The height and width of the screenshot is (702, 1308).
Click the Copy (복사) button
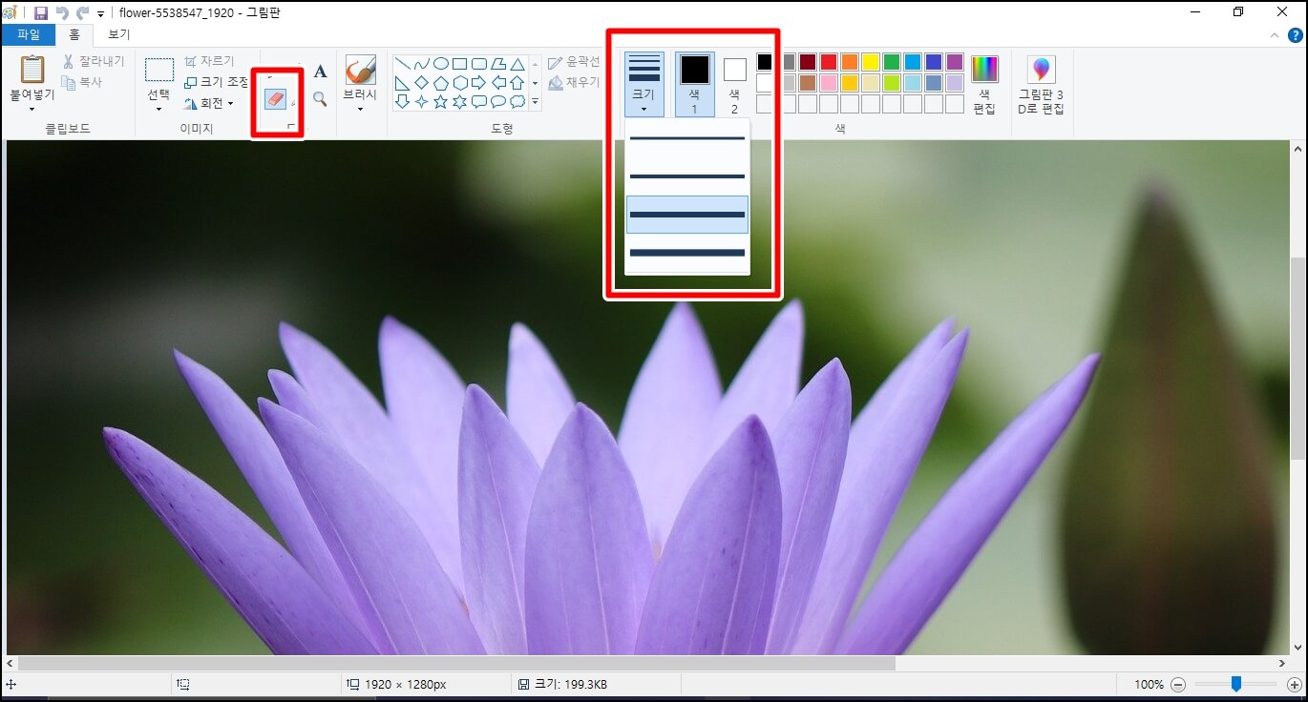pos(82,83)
